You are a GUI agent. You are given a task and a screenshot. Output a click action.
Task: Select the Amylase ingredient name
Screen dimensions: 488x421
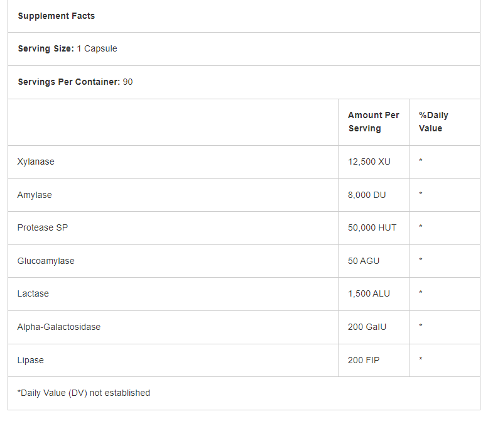pos(35,195)
